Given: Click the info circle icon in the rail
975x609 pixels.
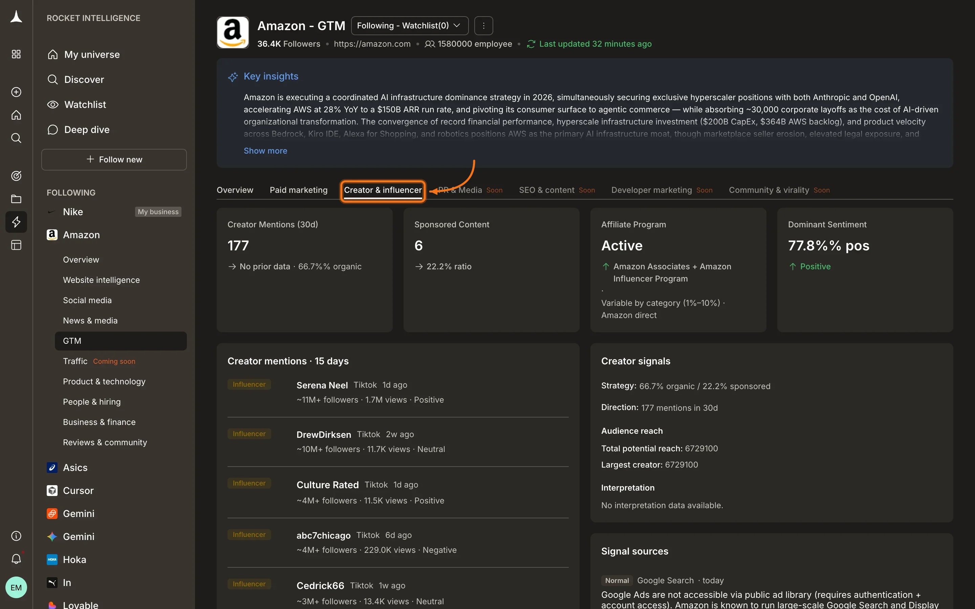Looking at the screenshot, I should (16, 536).
